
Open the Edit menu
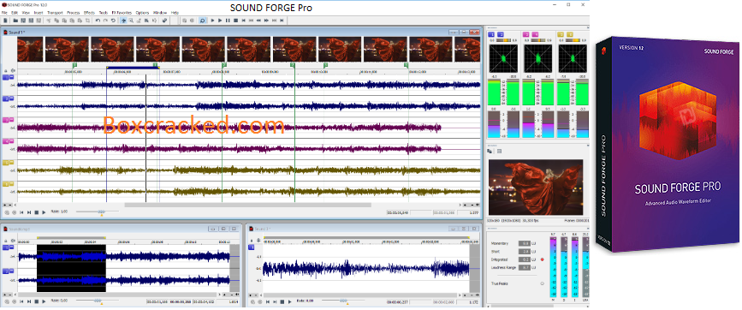click(x=15, y=12)
